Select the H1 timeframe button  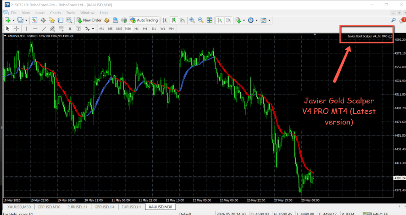tap(136, 28)
